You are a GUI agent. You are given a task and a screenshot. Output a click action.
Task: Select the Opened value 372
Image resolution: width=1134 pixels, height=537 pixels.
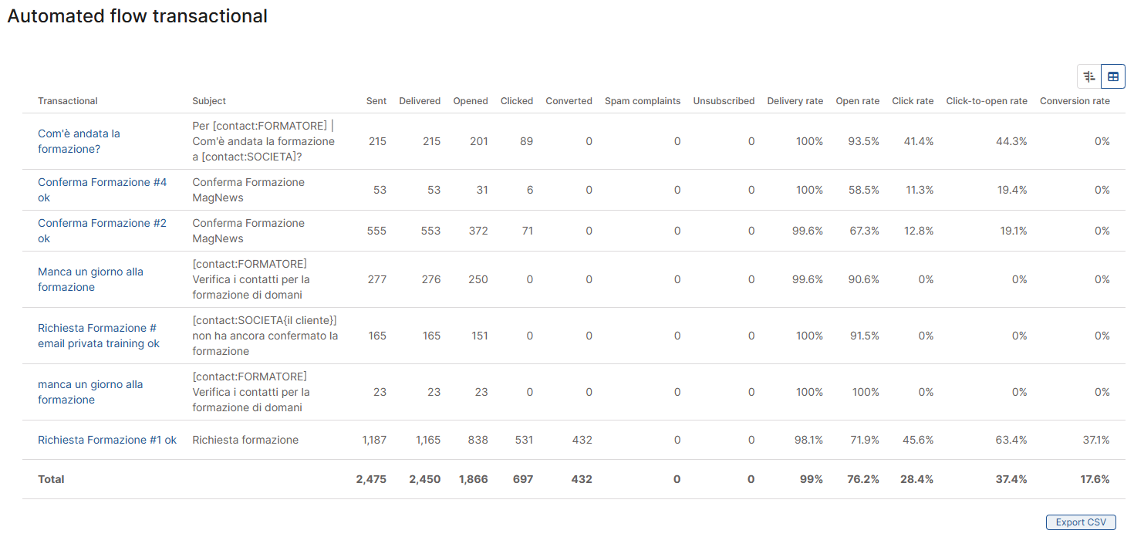(x=478, y=231)
